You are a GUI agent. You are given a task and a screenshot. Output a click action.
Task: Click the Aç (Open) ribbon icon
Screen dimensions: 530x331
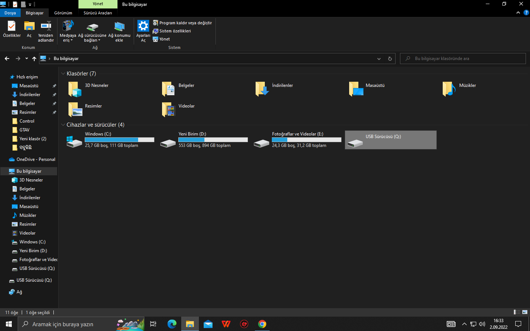tap(29, 29)
